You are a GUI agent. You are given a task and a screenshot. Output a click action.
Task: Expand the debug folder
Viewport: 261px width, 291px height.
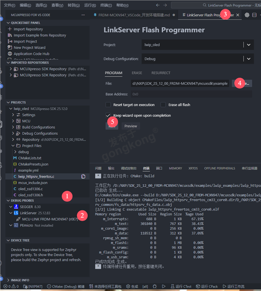[15, 152]
